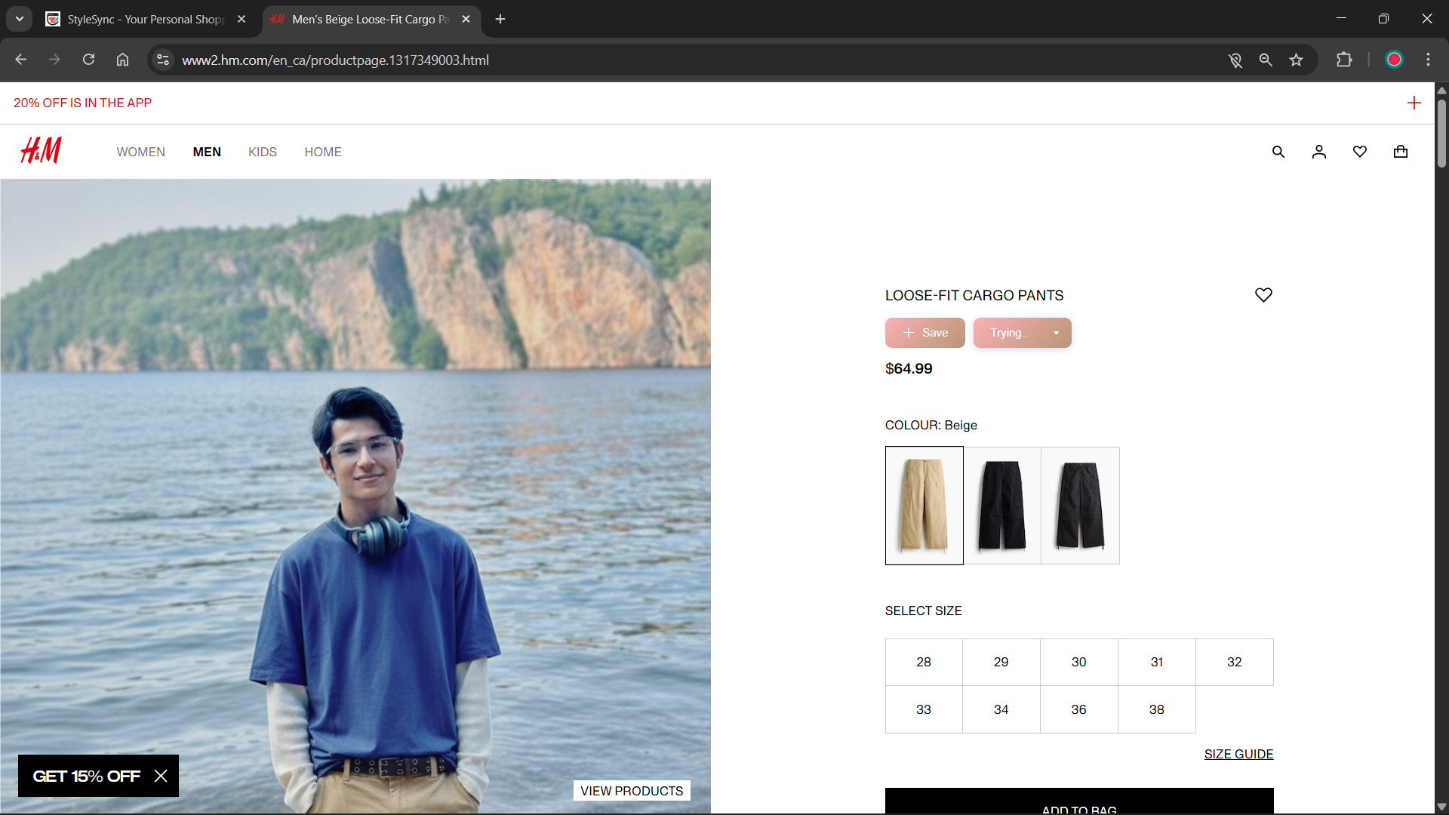The height and width of the screenshot is (815, 1449).
Task: Select size 30
Action: (x=1078, y=662)
